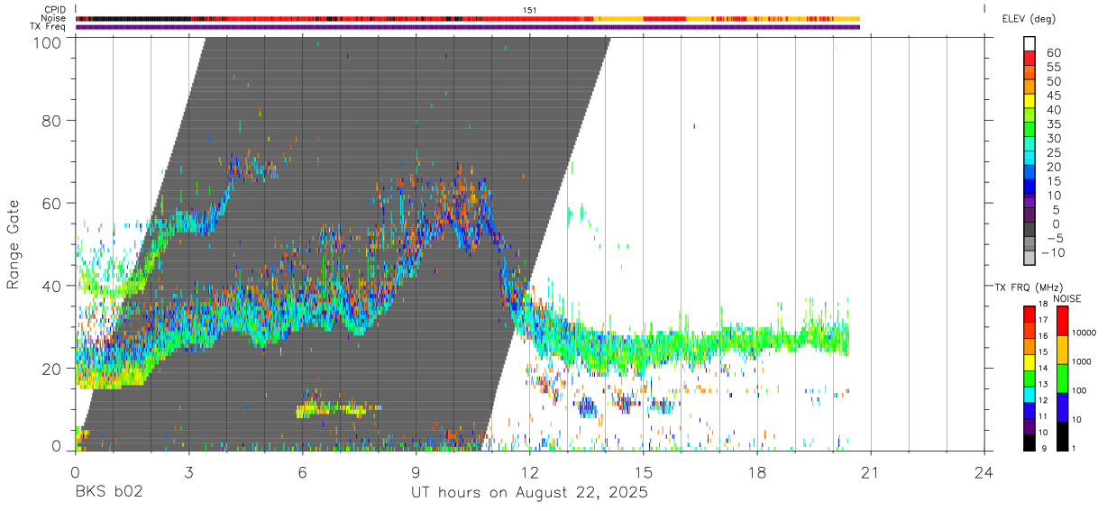Click the '9' TX FRQ scale value

pos(1044,448)
